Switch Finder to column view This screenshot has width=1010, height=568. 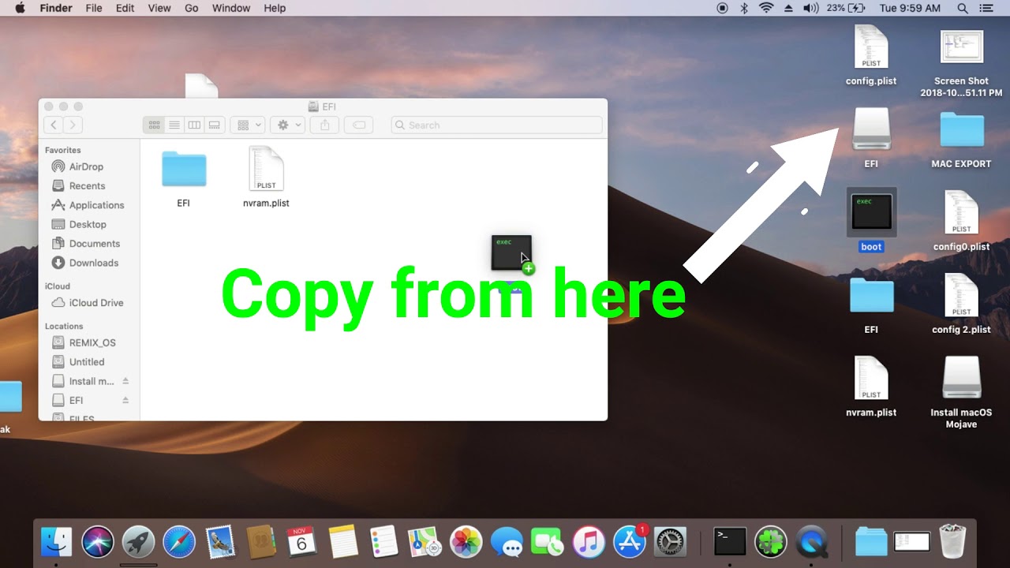click(193, 125)
